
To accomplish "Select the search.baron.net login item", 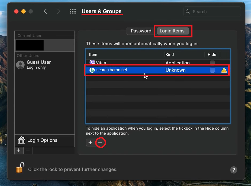I will 158,70.
